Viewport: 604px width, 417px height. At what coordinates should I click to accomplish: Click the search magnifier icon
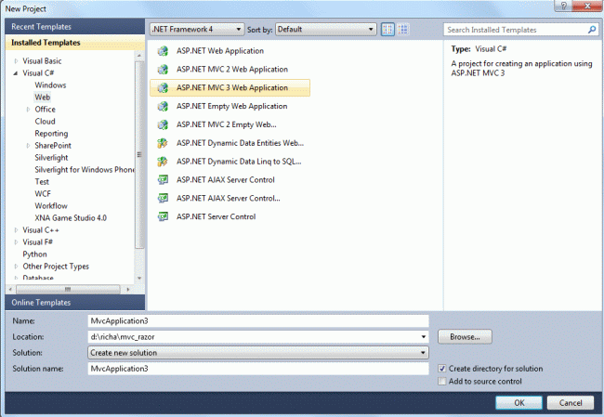(x=592, y=30)
